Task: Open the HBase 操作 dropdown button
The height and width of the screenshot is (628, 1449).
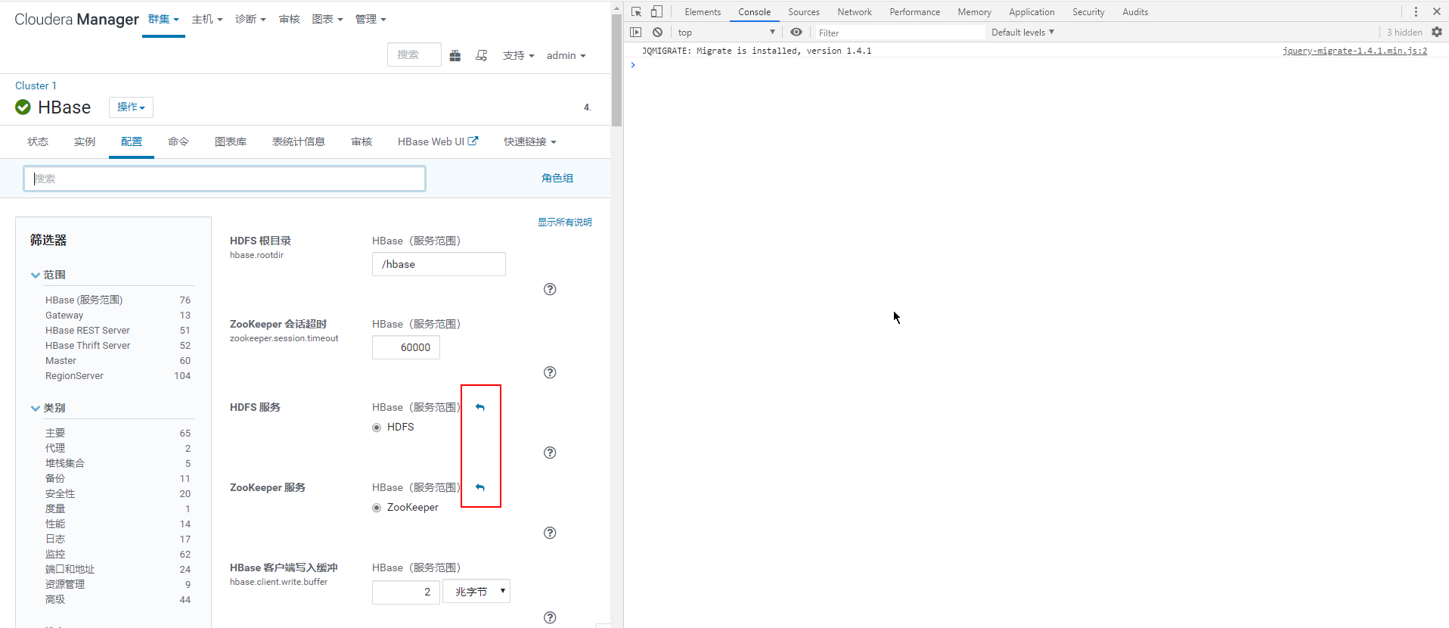Action: point(131,107)
